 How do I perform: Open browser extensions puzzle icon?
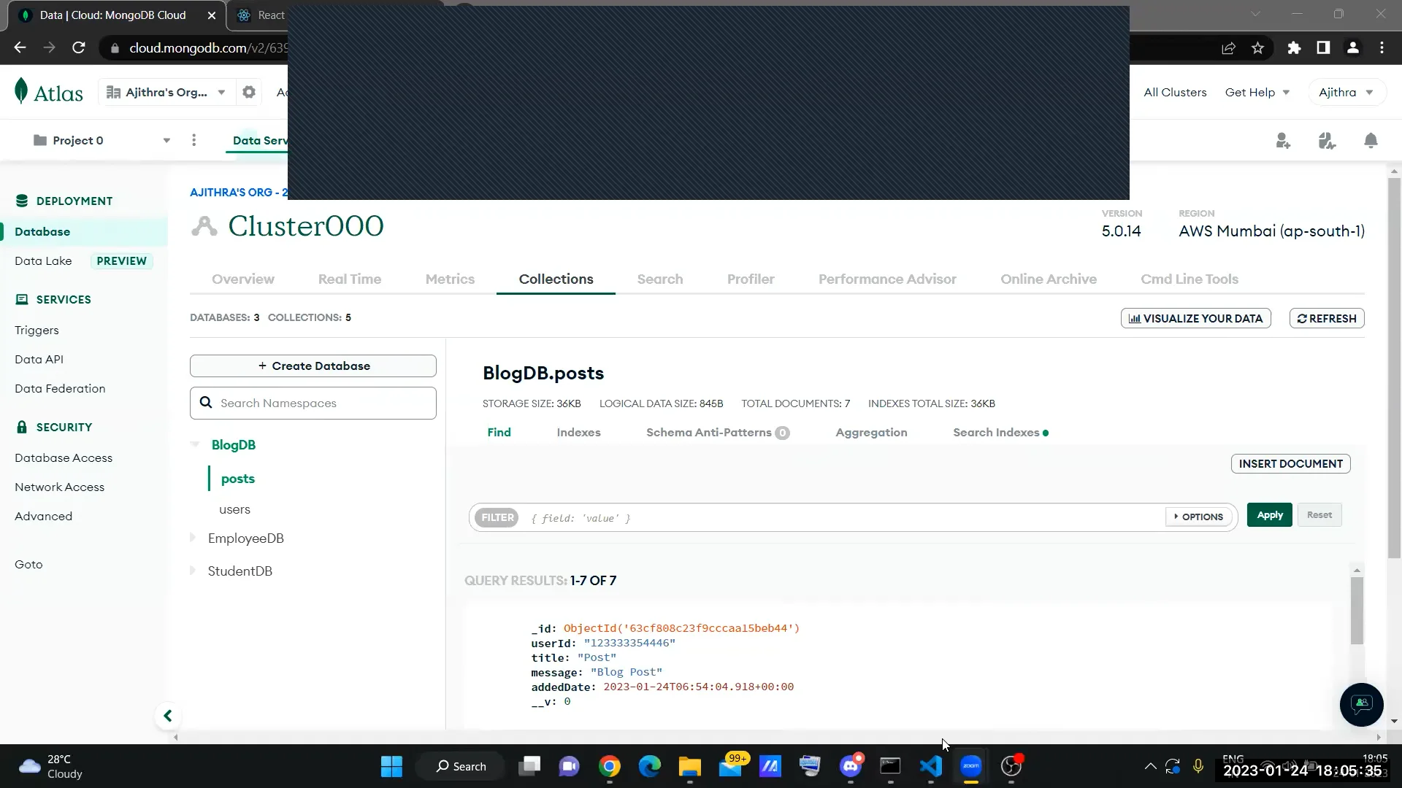(1294, 48)
